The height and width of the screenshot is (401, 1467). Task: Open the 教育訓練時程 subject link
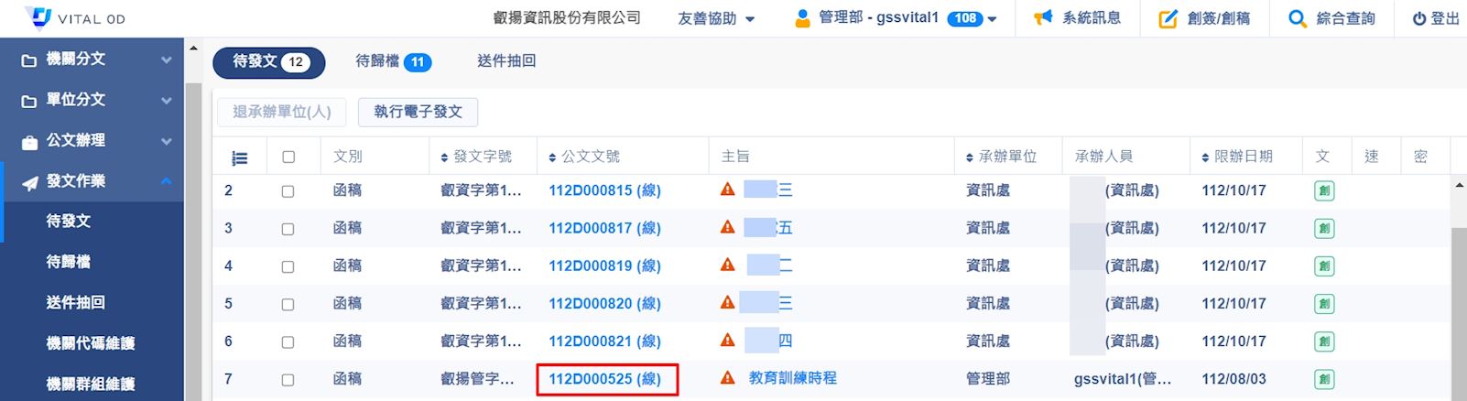793,378
